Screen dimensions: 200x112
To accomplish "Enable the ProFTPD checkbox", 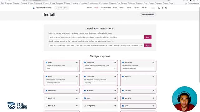I will click(47, 98).
